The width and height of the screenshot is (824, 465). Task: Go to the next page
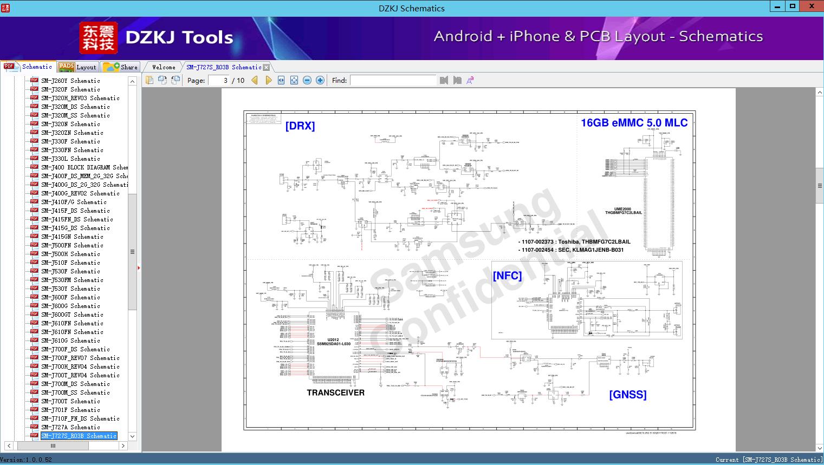(x=268, y=80)
